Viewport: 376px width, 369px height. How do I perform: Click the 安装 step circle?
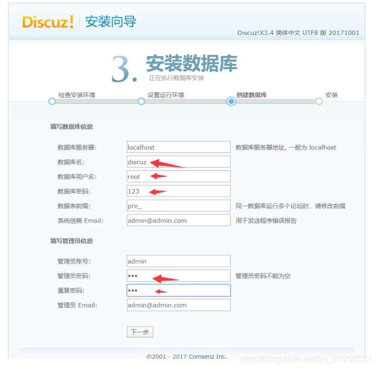[319, 102]
